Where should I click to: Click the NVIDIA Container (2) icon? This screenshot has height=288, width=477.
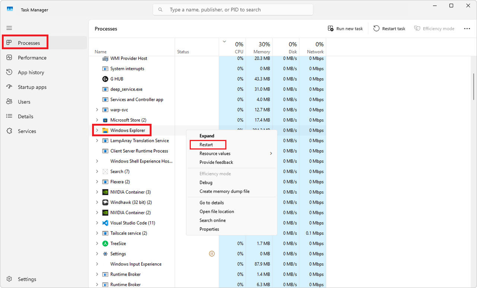coord(105,213)
